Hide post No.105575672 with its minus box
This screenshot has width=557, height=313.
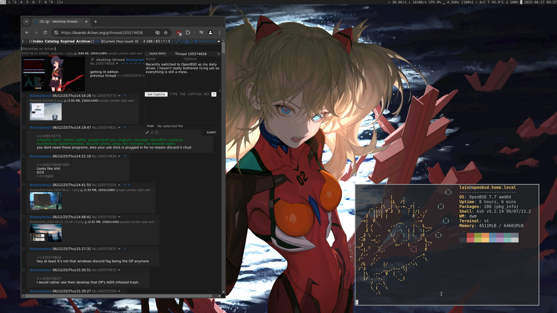pyautogui.click(x=23, y=270)
